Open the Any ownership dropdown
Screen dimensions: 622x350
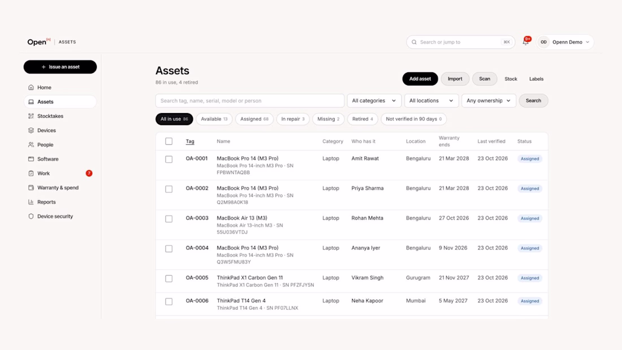(489, 101)
